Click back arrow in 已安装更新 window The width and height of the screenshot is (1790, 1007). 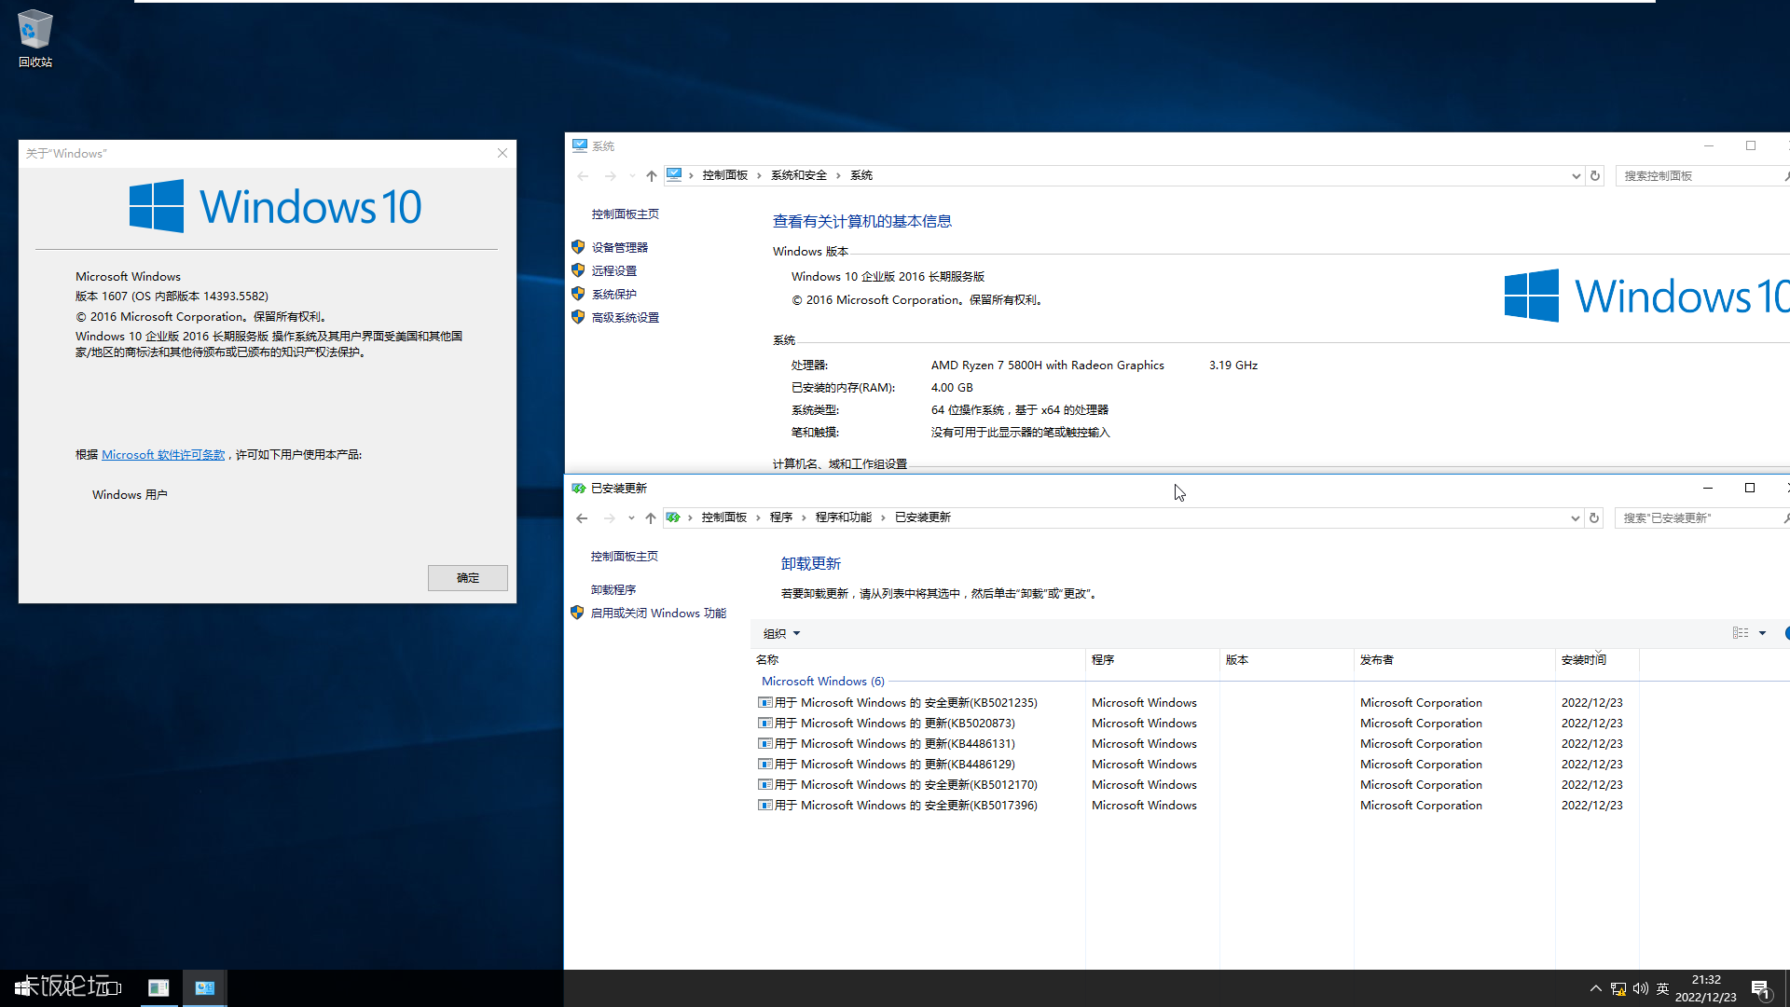tap(582, 518)
